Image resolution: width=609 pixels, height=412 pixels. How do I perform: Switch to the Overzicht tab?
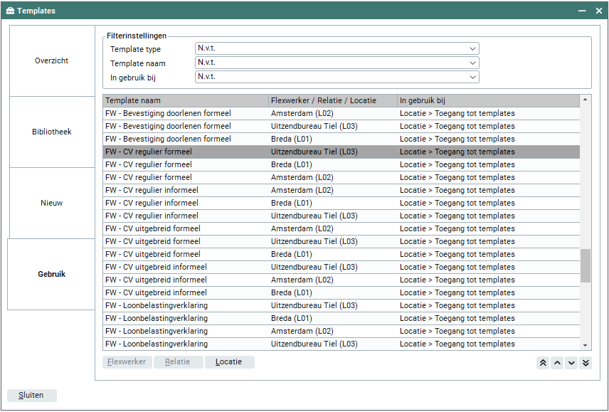pyautogui.click(x=51, y=61)
